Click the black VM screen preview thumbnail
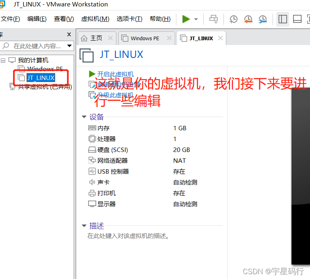Viewport: 310px width, 279px height. (300, 177)
